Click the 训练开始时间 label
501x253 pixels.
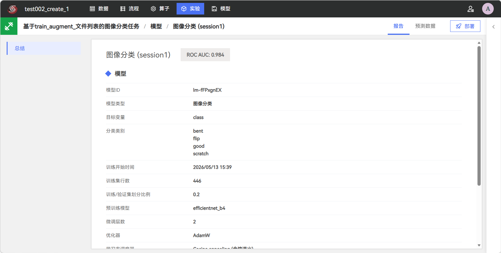click(x=120, y=167)
